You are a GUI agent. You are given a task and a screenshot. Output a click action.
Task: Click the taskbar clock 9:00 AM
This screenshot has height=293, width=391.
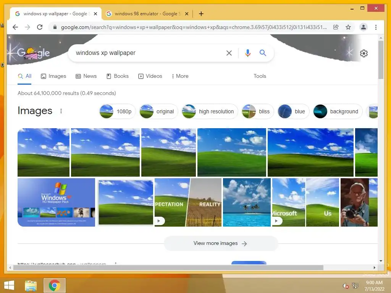coord(374,283)
